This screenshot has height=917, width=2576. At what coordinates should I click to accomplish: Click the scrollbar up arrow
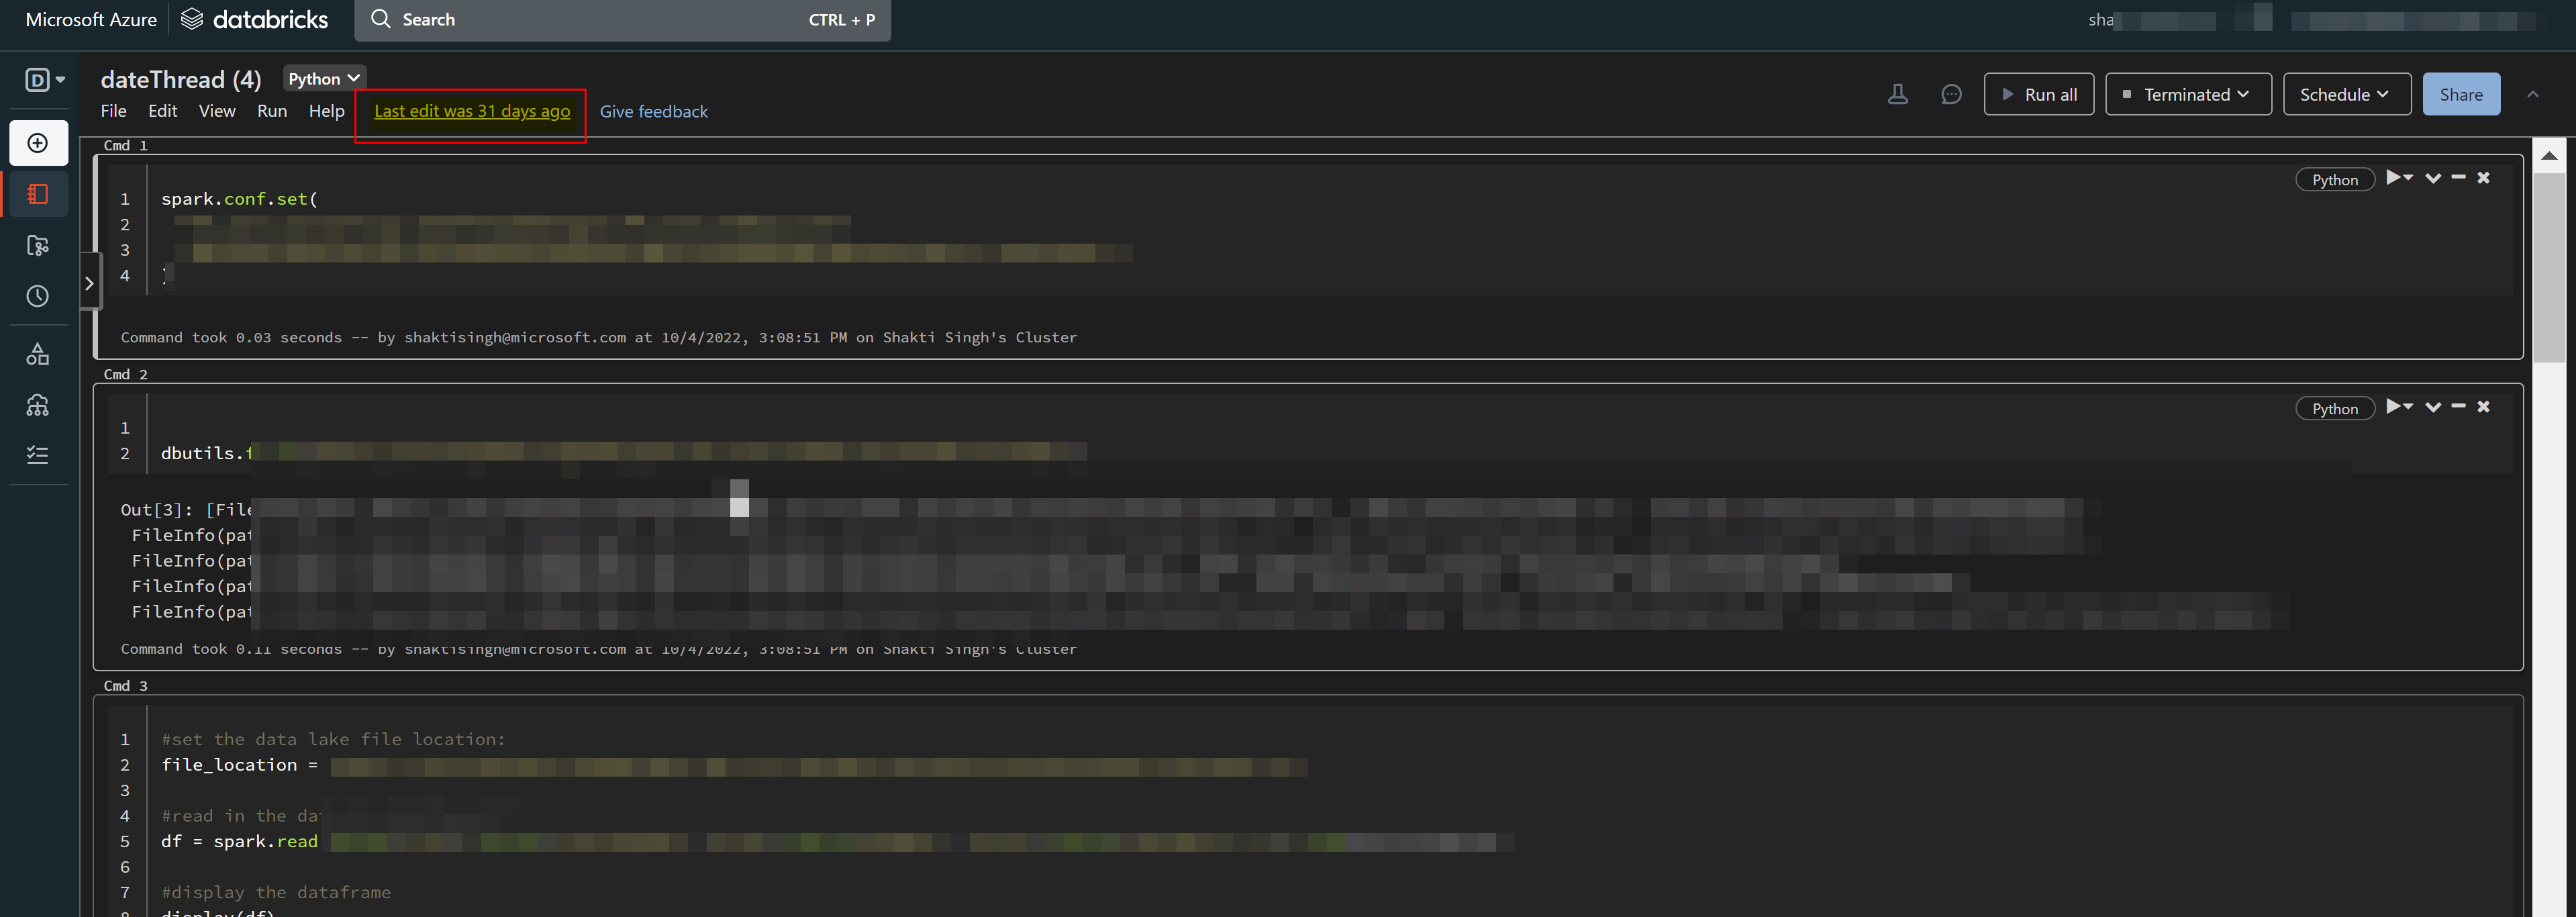[x=2550, y=155]
